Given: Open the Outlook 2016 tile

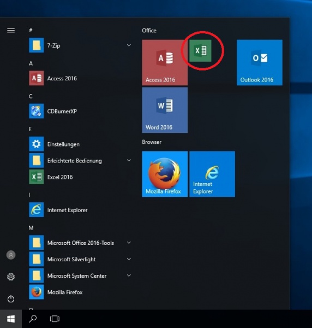Looking at the screenshot, I should 260,62.
